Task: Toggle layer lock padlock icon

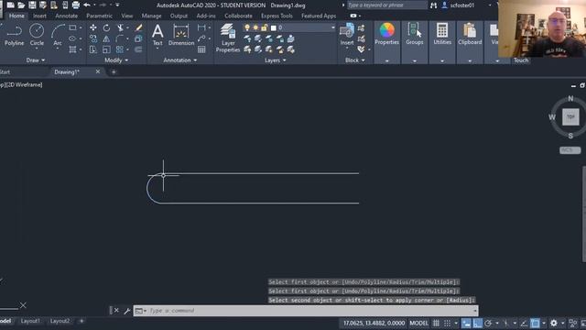Action: coord(265,27)
